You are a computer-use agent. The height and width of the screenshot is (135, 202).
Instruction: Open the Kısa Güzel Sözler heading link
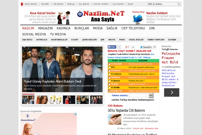click(x=43, y=13)
